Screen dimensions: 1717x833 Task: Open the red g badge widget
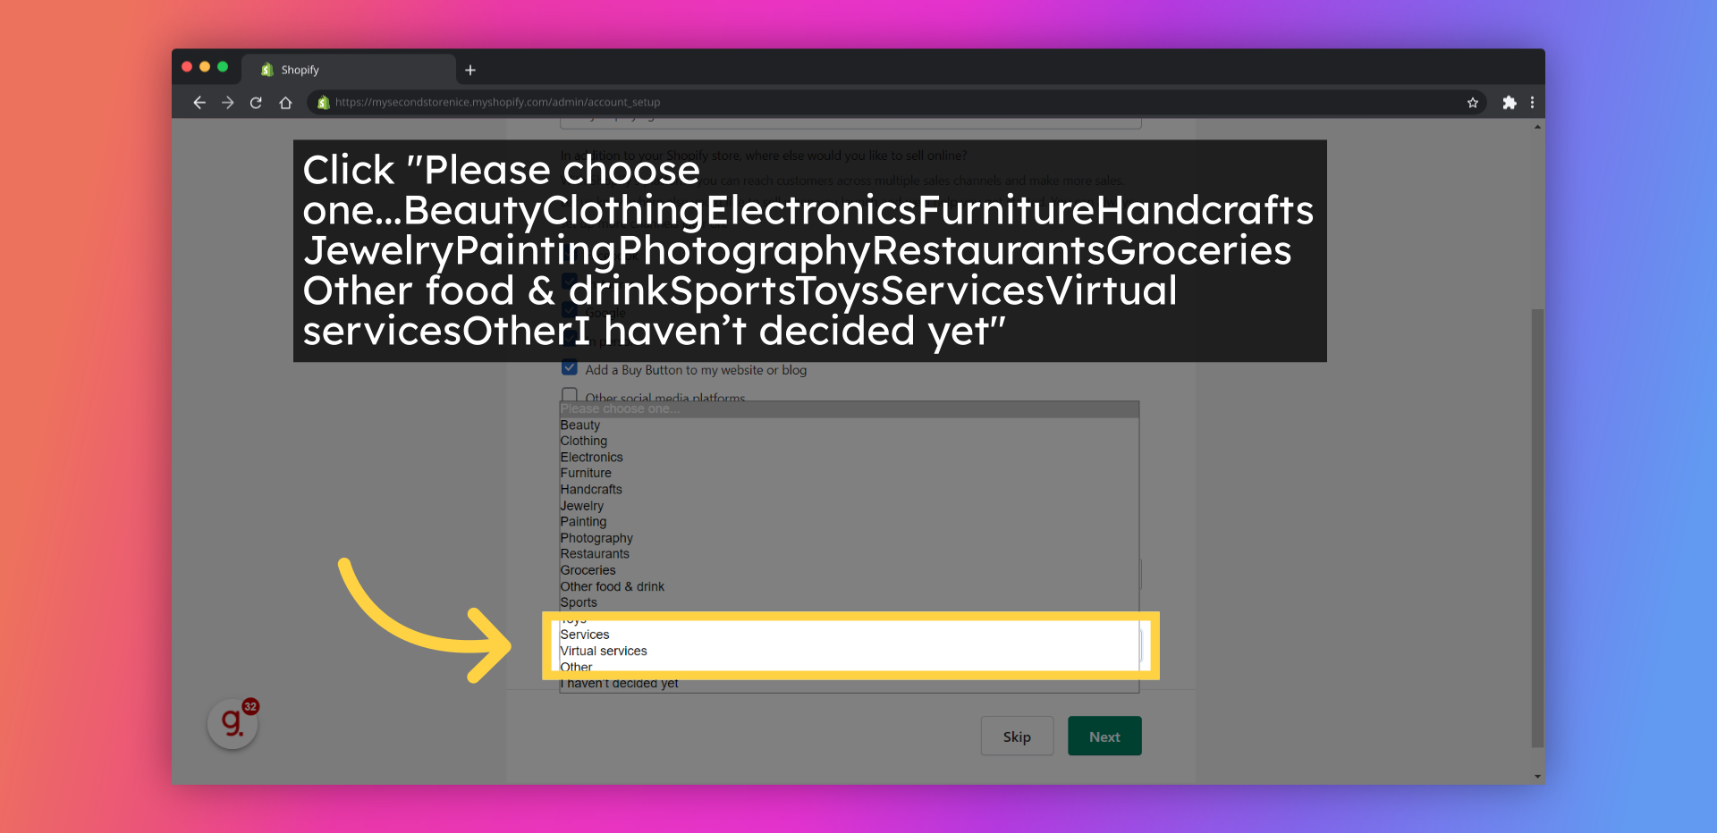[233, 723]
